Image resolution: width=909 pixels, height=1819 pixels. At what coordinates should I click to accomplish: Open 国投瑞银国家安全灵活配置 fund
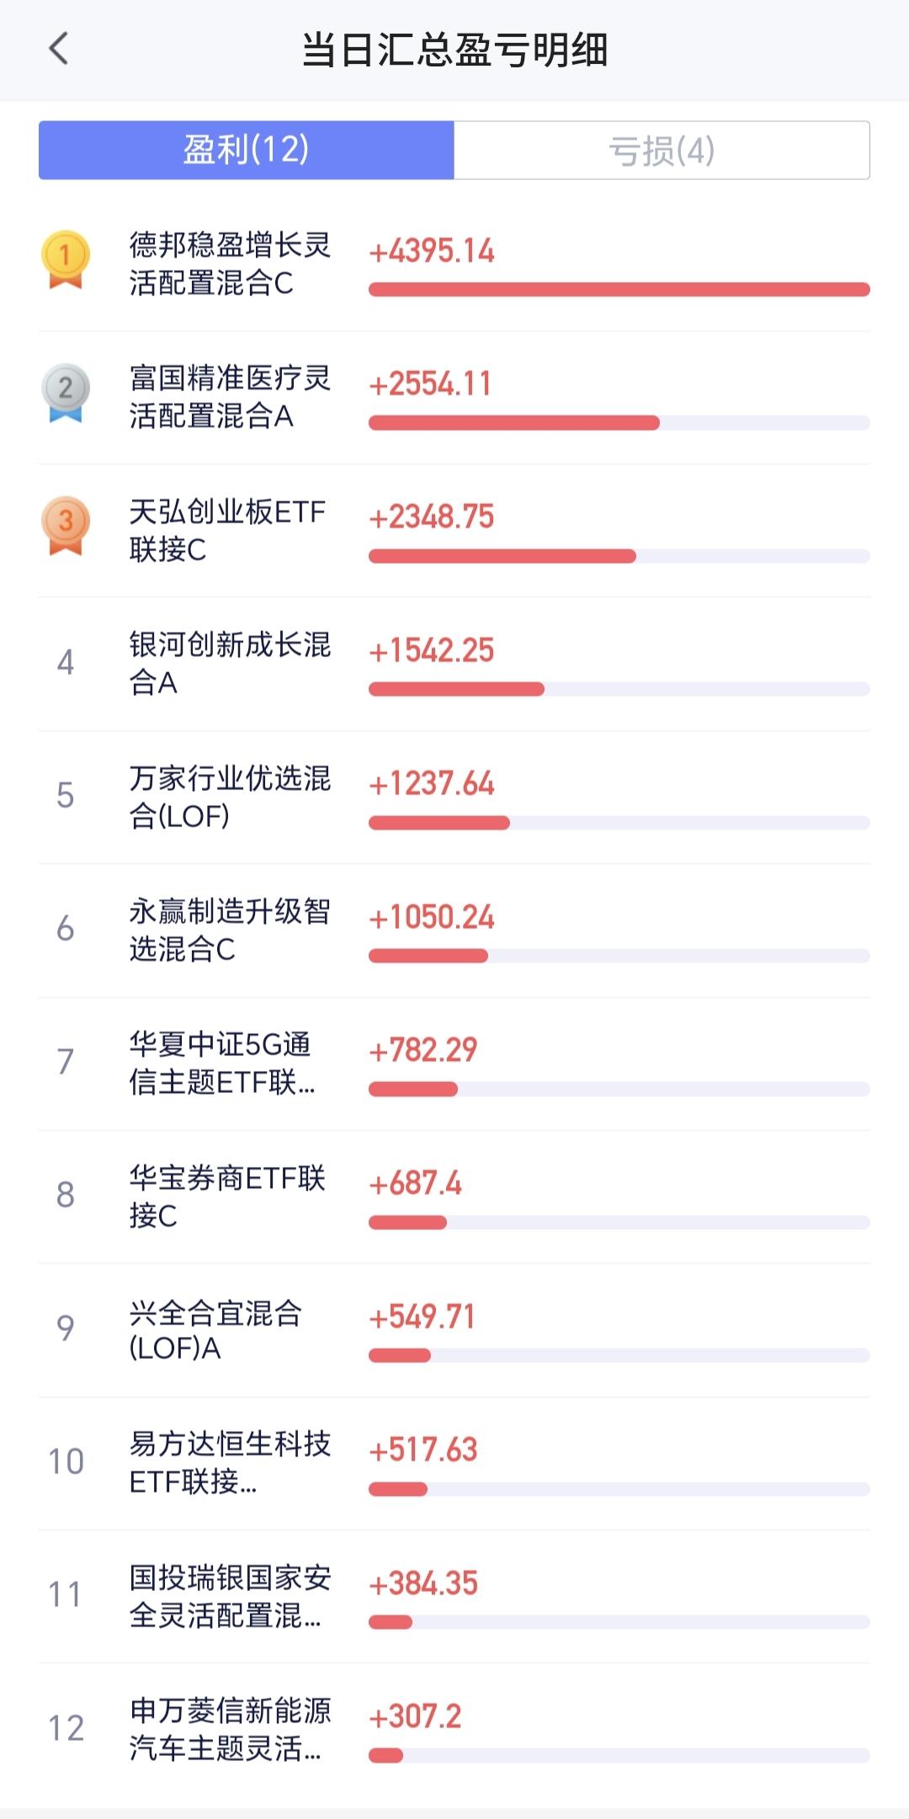coord(454,1596)
